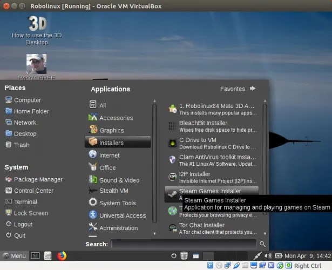Open How to use the 3D Desktop
Screen dimensions: 332x270
coord(37,31)
